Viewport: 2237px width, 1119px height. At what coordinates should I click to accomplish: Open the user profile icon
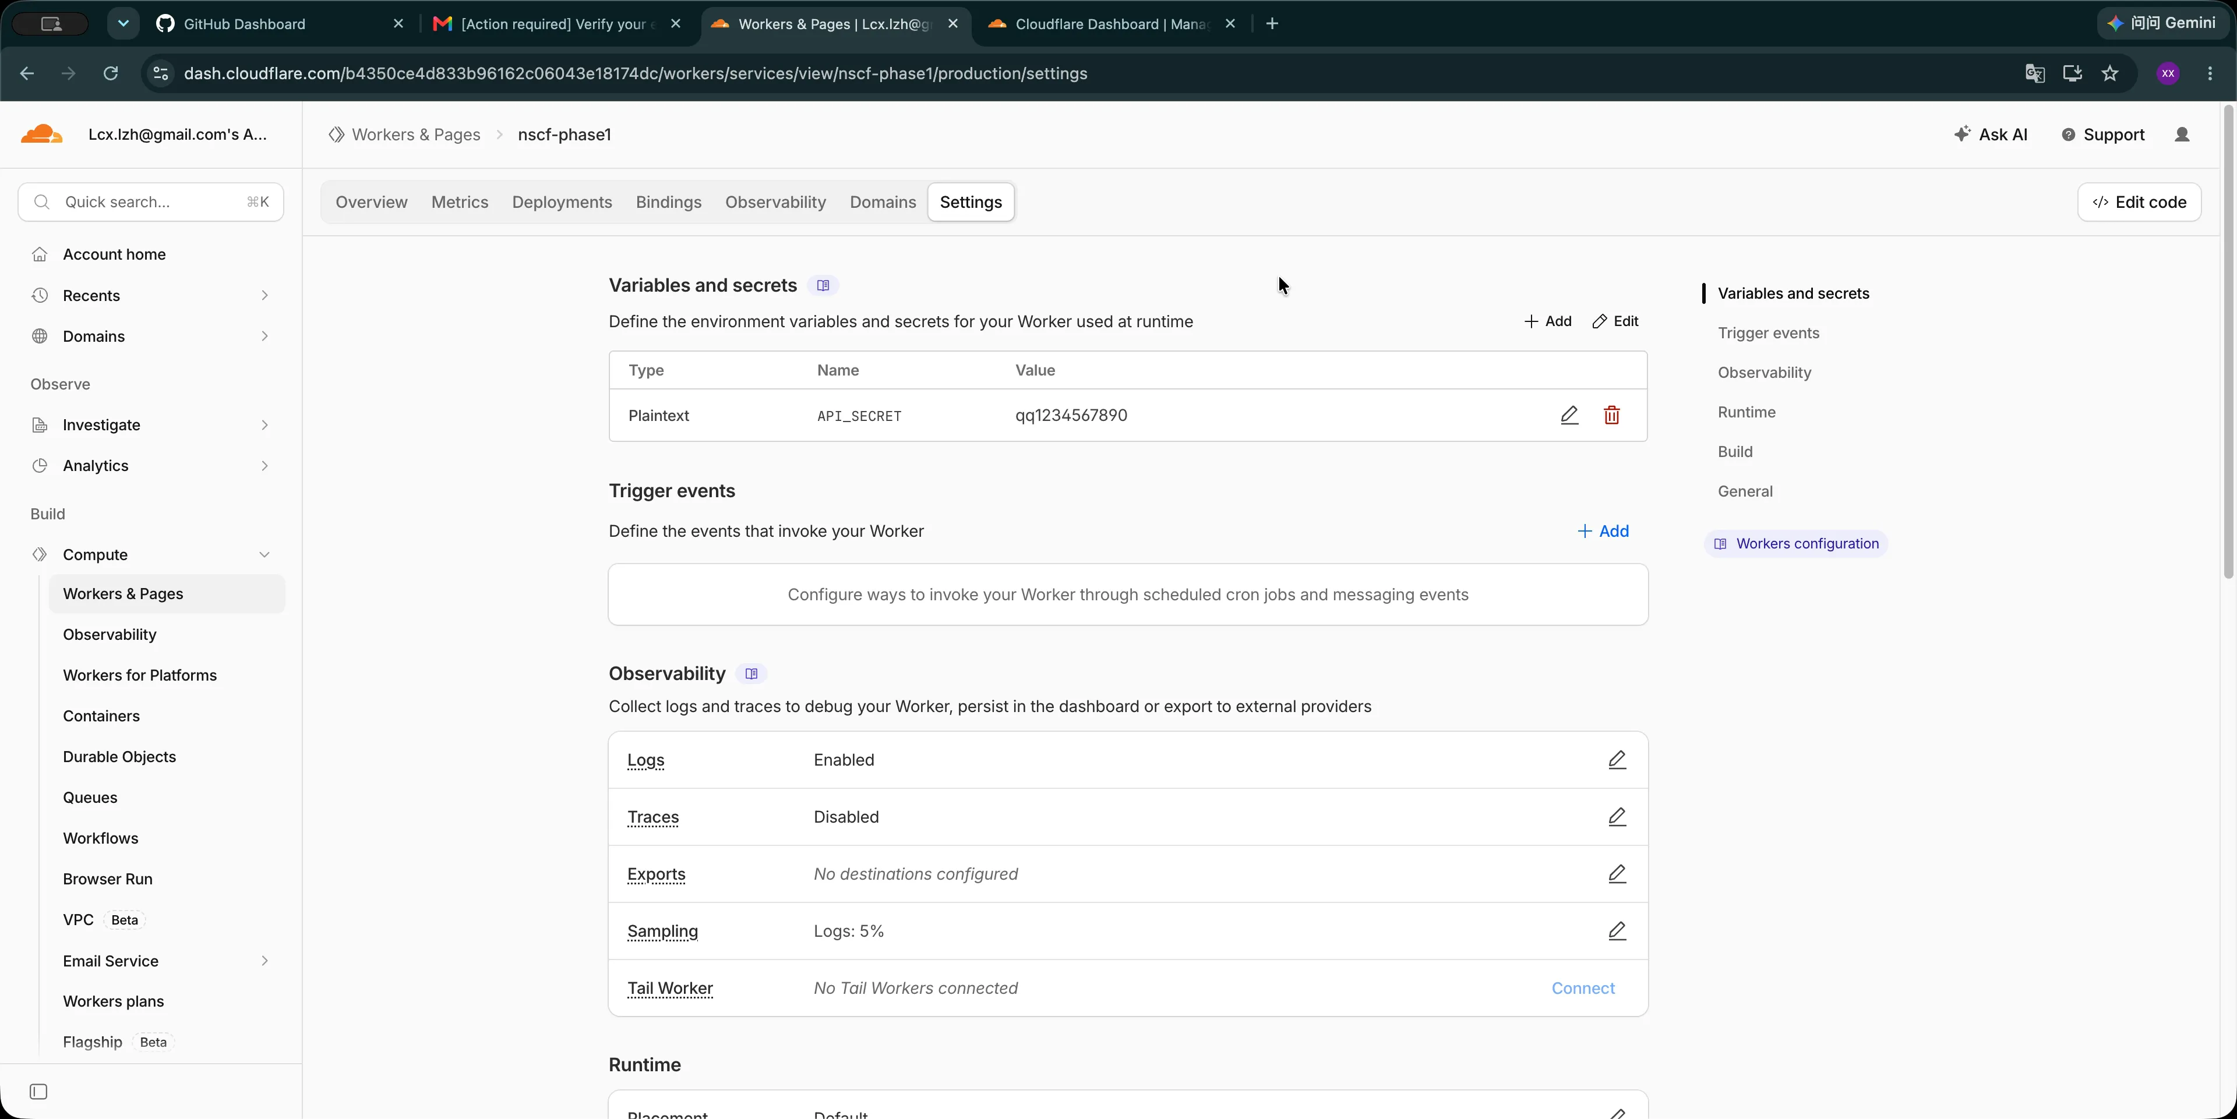coord(2182,134)
